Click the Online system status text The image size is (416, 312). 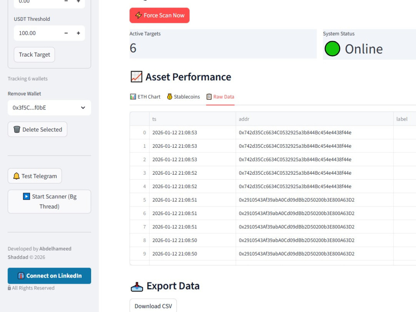click(364, 49)
